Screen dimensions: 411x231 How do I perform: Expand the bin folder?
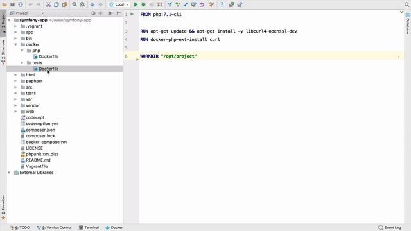15,38
